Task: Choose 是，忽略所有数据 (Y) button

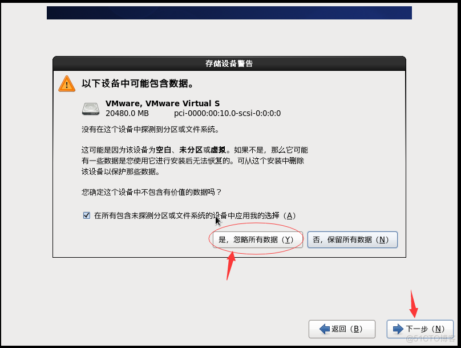Action: point(257,239)
